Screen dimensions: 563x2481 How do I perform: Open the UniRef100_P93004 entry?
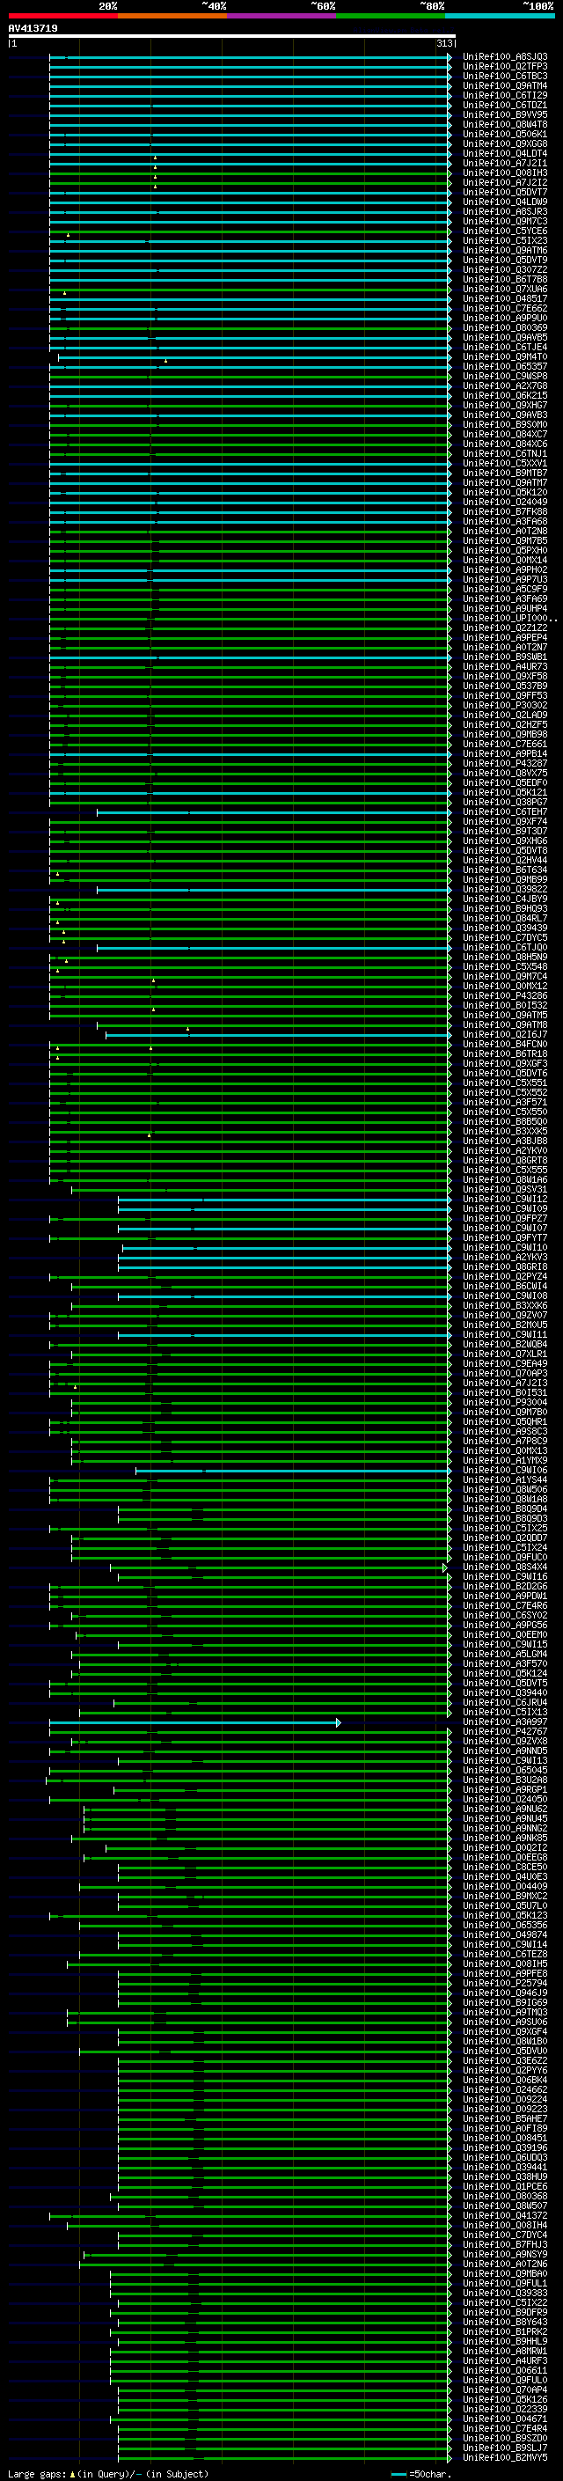pos(505,1402)
